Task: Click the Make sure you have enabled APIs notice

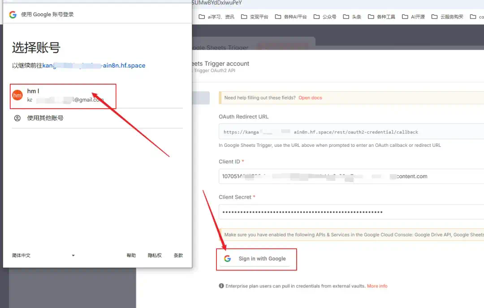Action: click(x=352, y=235)
